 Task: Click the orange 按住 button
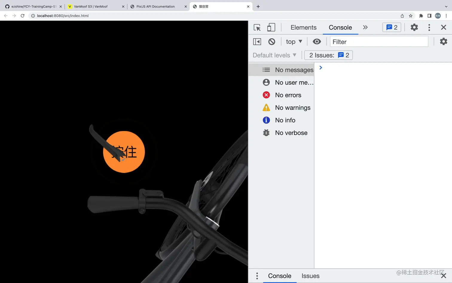coord(124,152)
